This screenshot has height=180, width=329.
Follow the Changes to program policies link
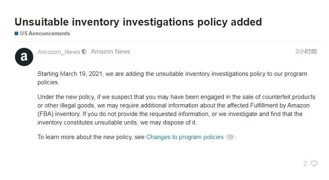[185, 137]
